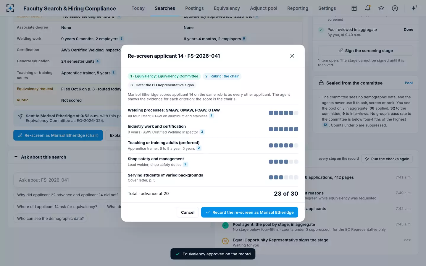Switch to the Today tab
The width and height of the screenshot is (426, 266).
pyautogui.click(x=138, y=8)
